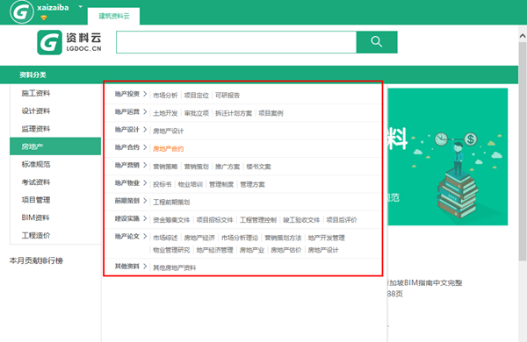The height and width of the screenshot is (342, 527).
Task: Open the 工程管理控制 link
Action: (x=258, y=220)
